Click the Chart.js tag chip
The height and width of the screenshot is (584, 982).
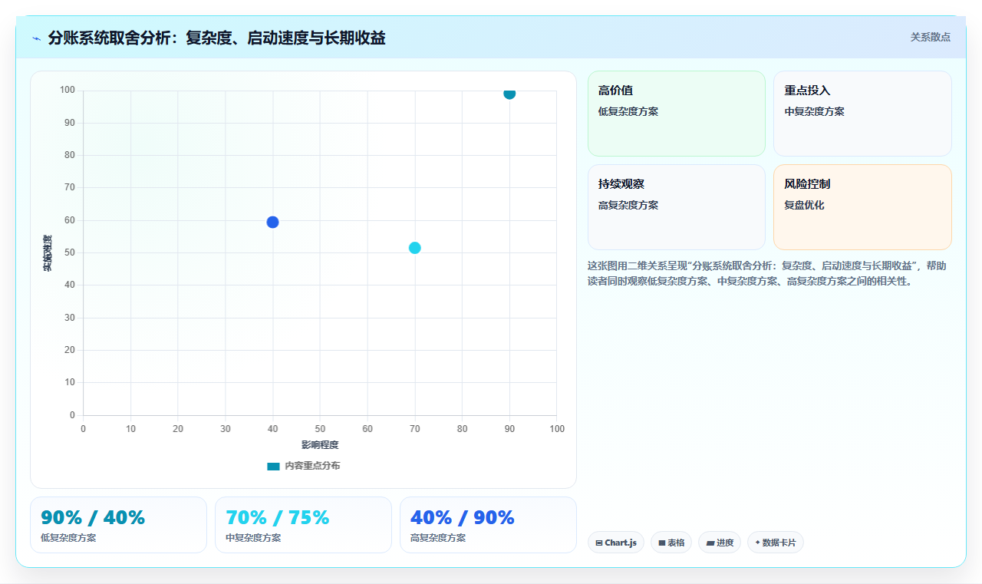pos(616,543)
